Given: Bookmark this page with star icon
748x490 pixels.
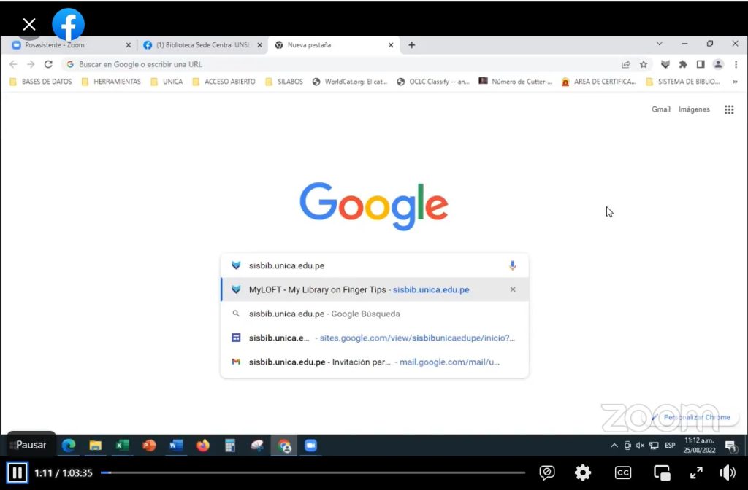Looking at the screenshot, I should click(644, 64).
